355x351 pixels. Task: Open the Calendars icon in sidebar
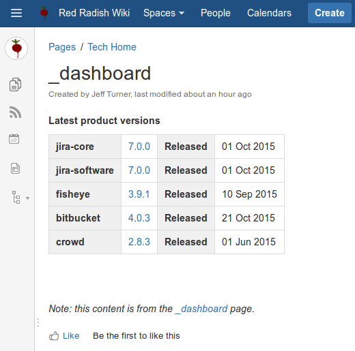pyautogui.click(x=14, y=139)
